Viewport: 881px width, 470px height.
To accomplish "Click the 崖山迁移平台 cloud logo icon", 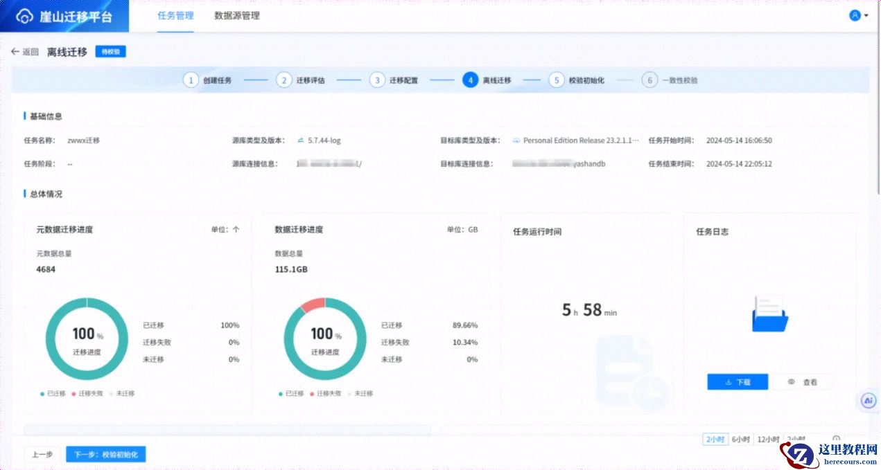I will [24, 16].
